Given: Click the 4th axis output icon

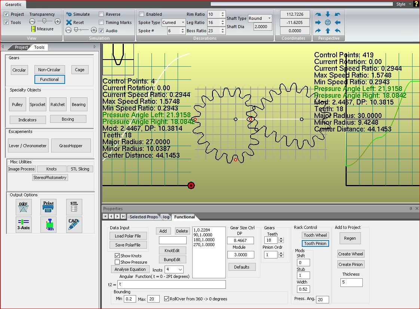Looking at the screenshot, I should 48,224.
